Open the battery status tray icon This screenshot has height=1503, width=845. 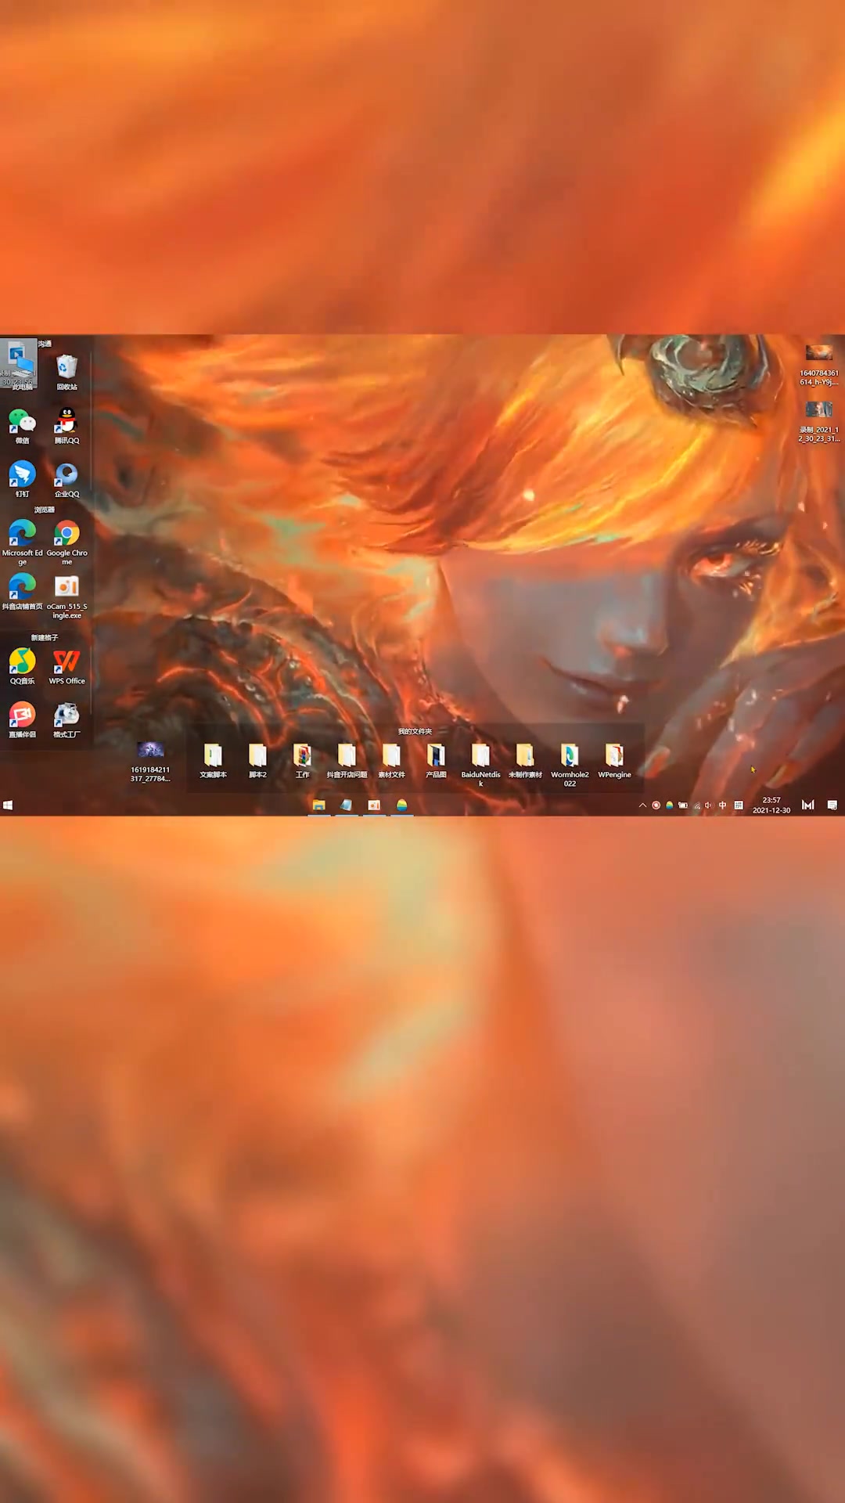pos(683,805)
